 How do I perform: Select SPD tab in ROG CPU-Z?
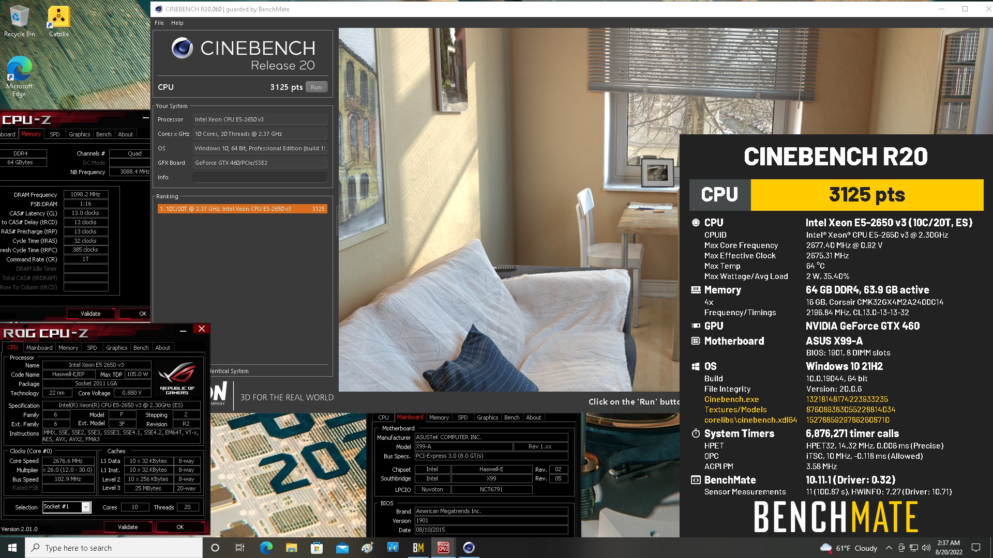pyautogui.click(x=92, y=348)
